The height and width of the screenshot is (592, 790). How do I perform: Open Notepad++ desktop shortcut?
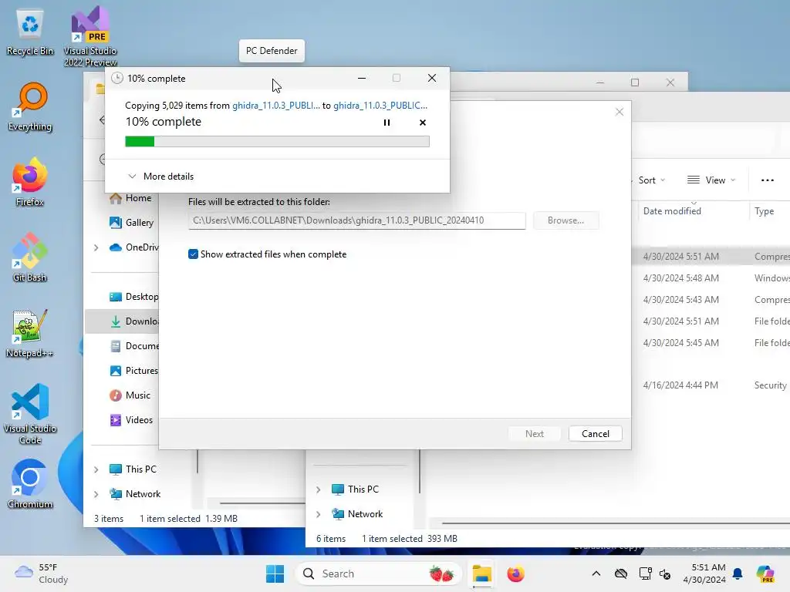[x=30, y=333]
